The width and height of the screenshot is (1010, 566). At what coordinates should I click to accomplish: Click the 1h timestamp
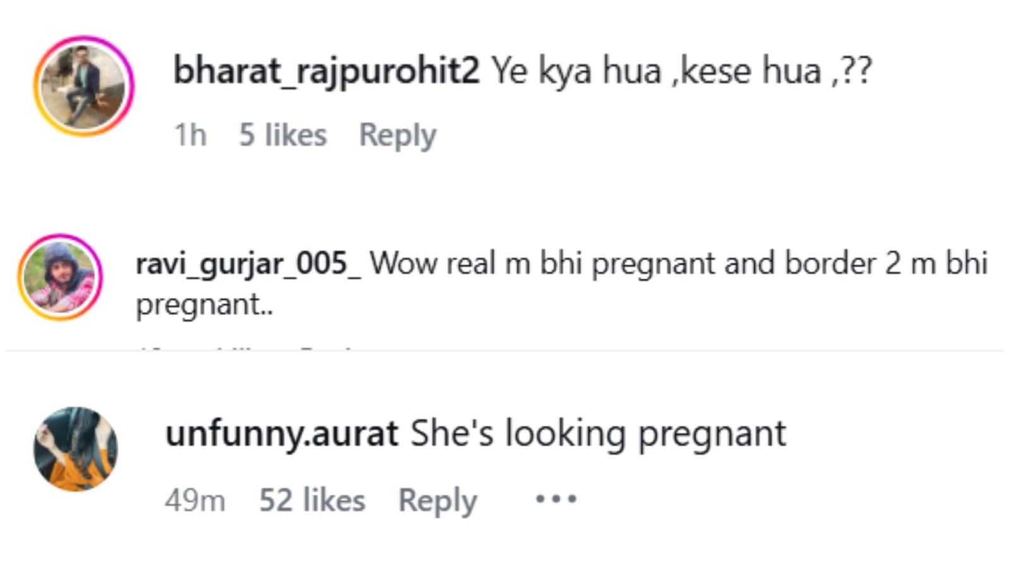tap(190, 135)
